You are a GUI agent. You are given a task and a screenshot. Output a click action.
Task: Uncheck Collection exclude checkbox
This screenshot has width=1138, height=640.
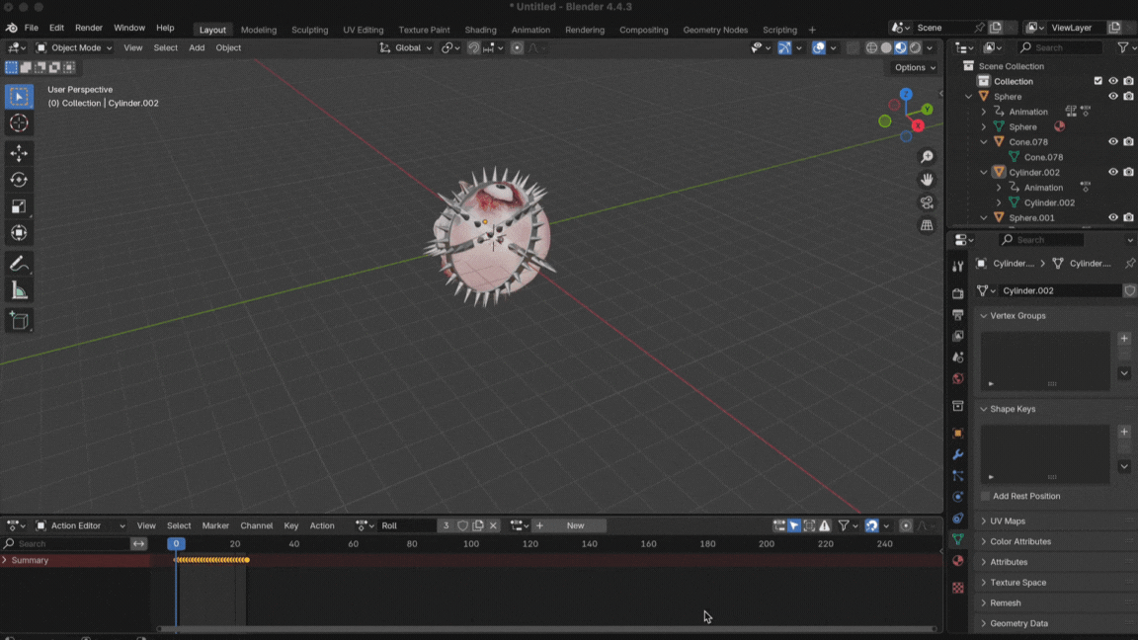coord(1098,81)
